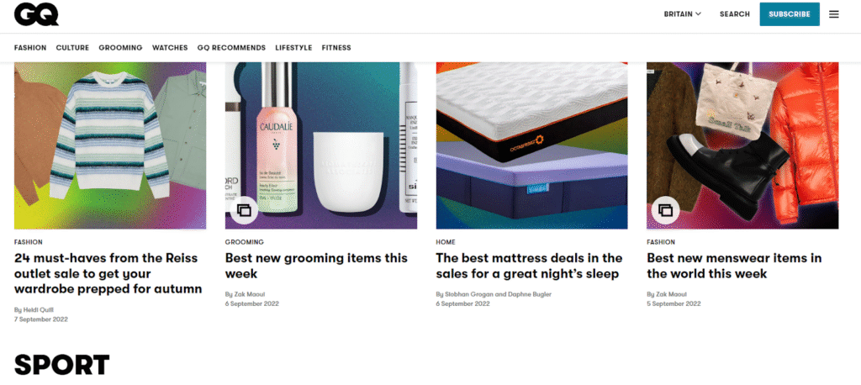This screenshot has width=861, height=385.
Task: Go to the Fitness section
Action: 336,48
